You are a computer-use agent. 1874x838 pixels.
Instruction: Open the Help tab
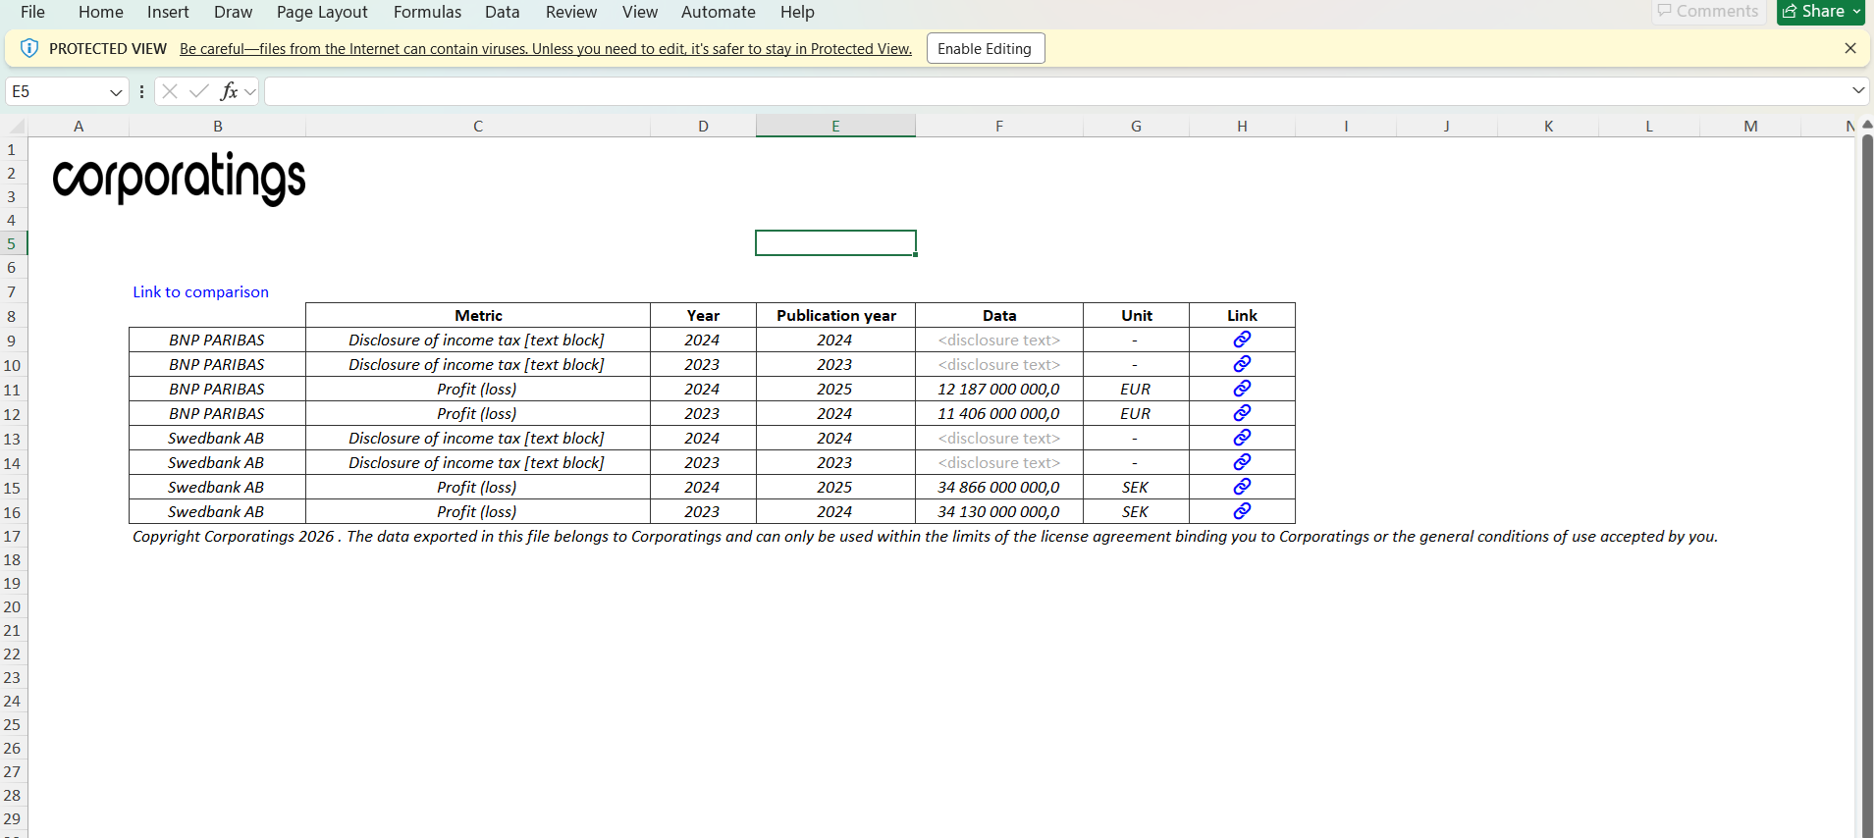[x=797, y=12]
